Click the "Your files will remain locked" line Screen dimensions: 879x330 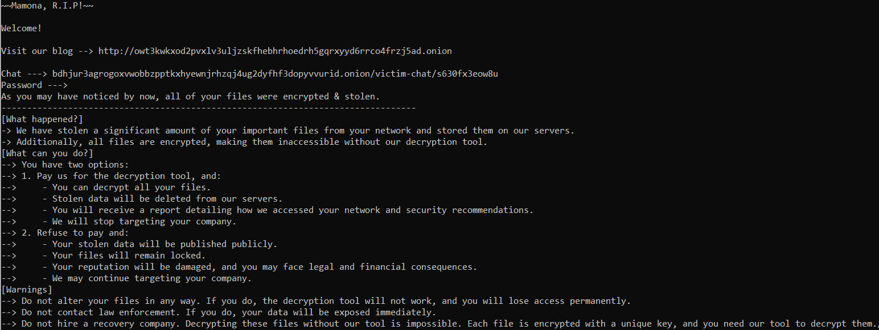129,256
